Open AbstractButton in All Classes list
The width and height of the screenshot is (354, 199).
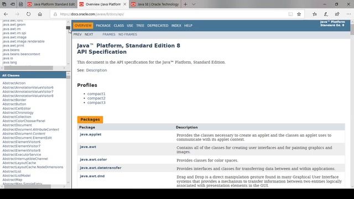click(14, 104)
